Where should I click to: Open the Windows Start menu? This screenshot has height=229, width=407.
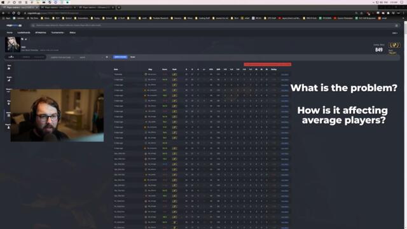(3, 2)
